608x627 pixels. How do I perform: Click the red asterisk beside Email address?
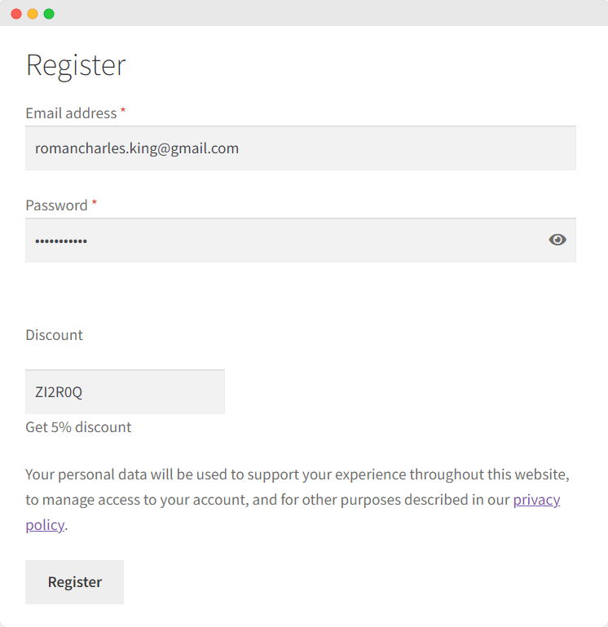click(123, 112)
